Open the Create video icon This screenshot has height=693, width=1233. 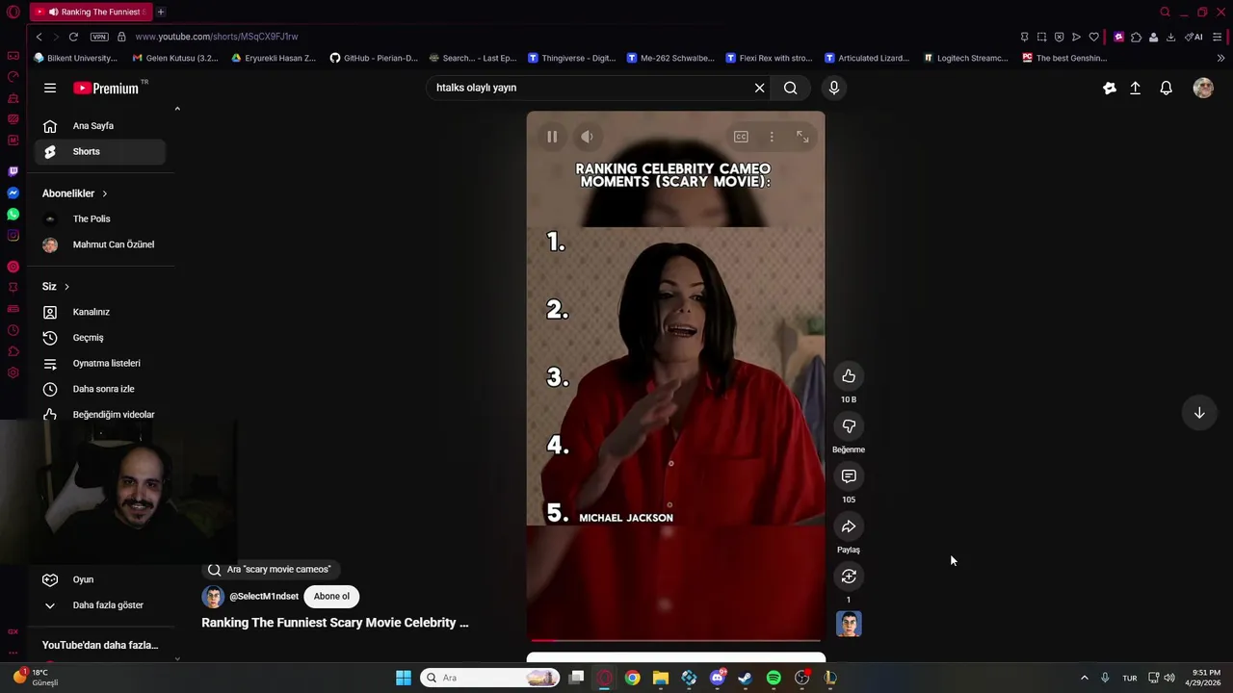click(1110, 88)
